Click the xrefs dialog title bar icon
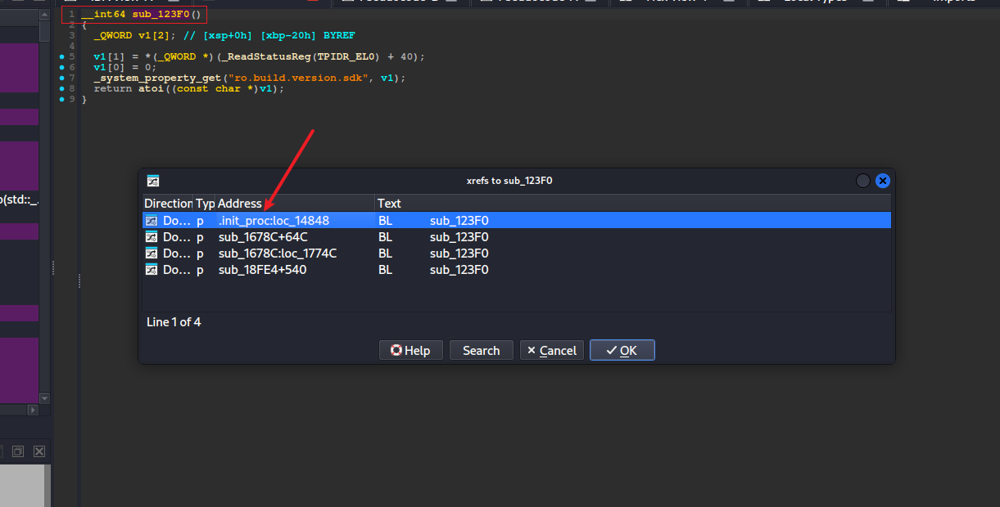The image size is (1000, 507). tap(152, 181)
